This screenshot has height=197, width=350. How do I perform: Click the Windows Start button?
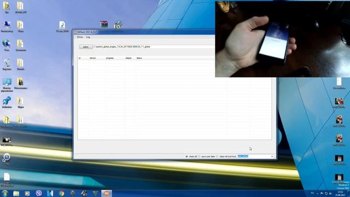tap(4, 193)
